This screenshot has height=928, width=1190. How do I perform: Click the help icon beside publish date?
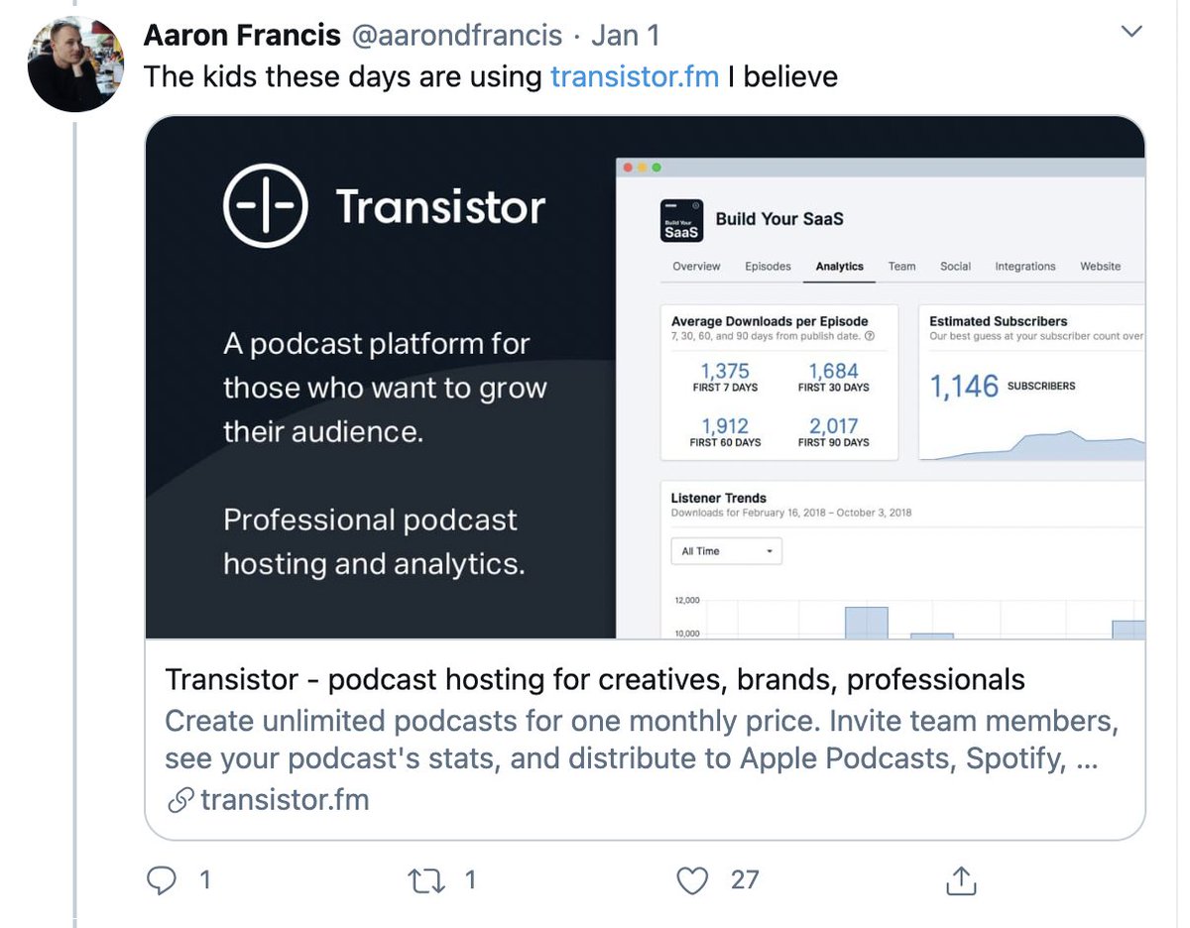tap(870, 336)
